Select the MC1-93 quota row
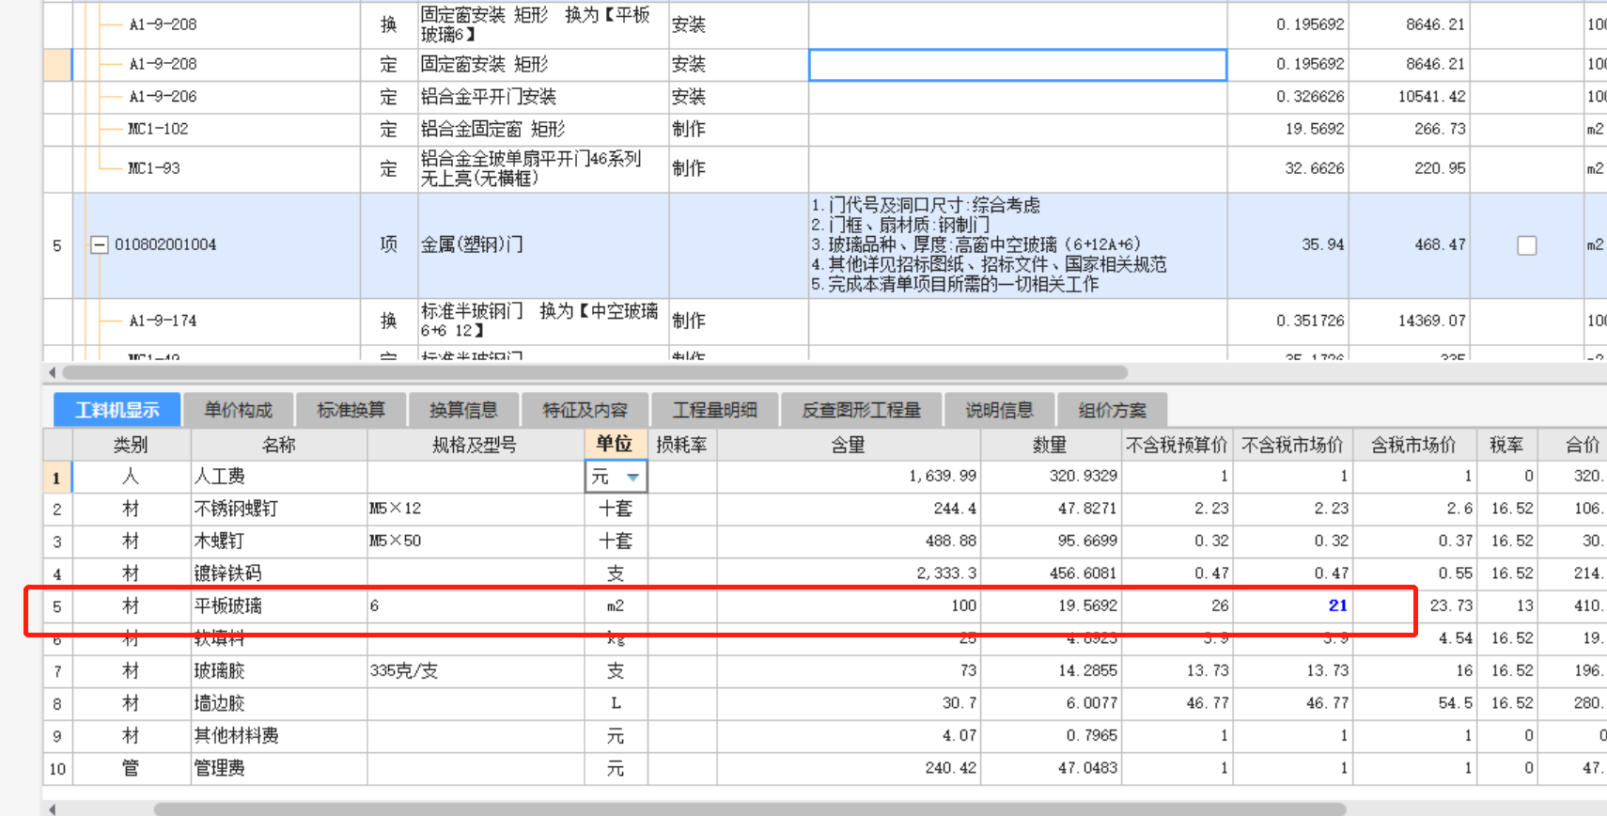Image resolution: width=1607 pixels, height=816 pixels. pyautogui.click(x=153, y=168)
